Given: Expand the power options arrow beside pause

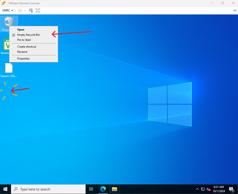Looking at the screenshot, I should 25,10.
